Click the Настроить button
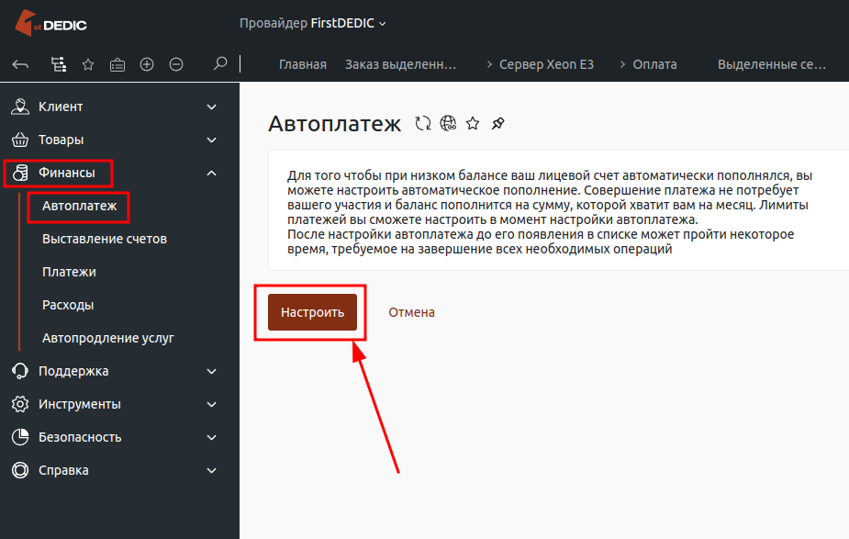Screen dimensions: 849x539 click(312, 312)
